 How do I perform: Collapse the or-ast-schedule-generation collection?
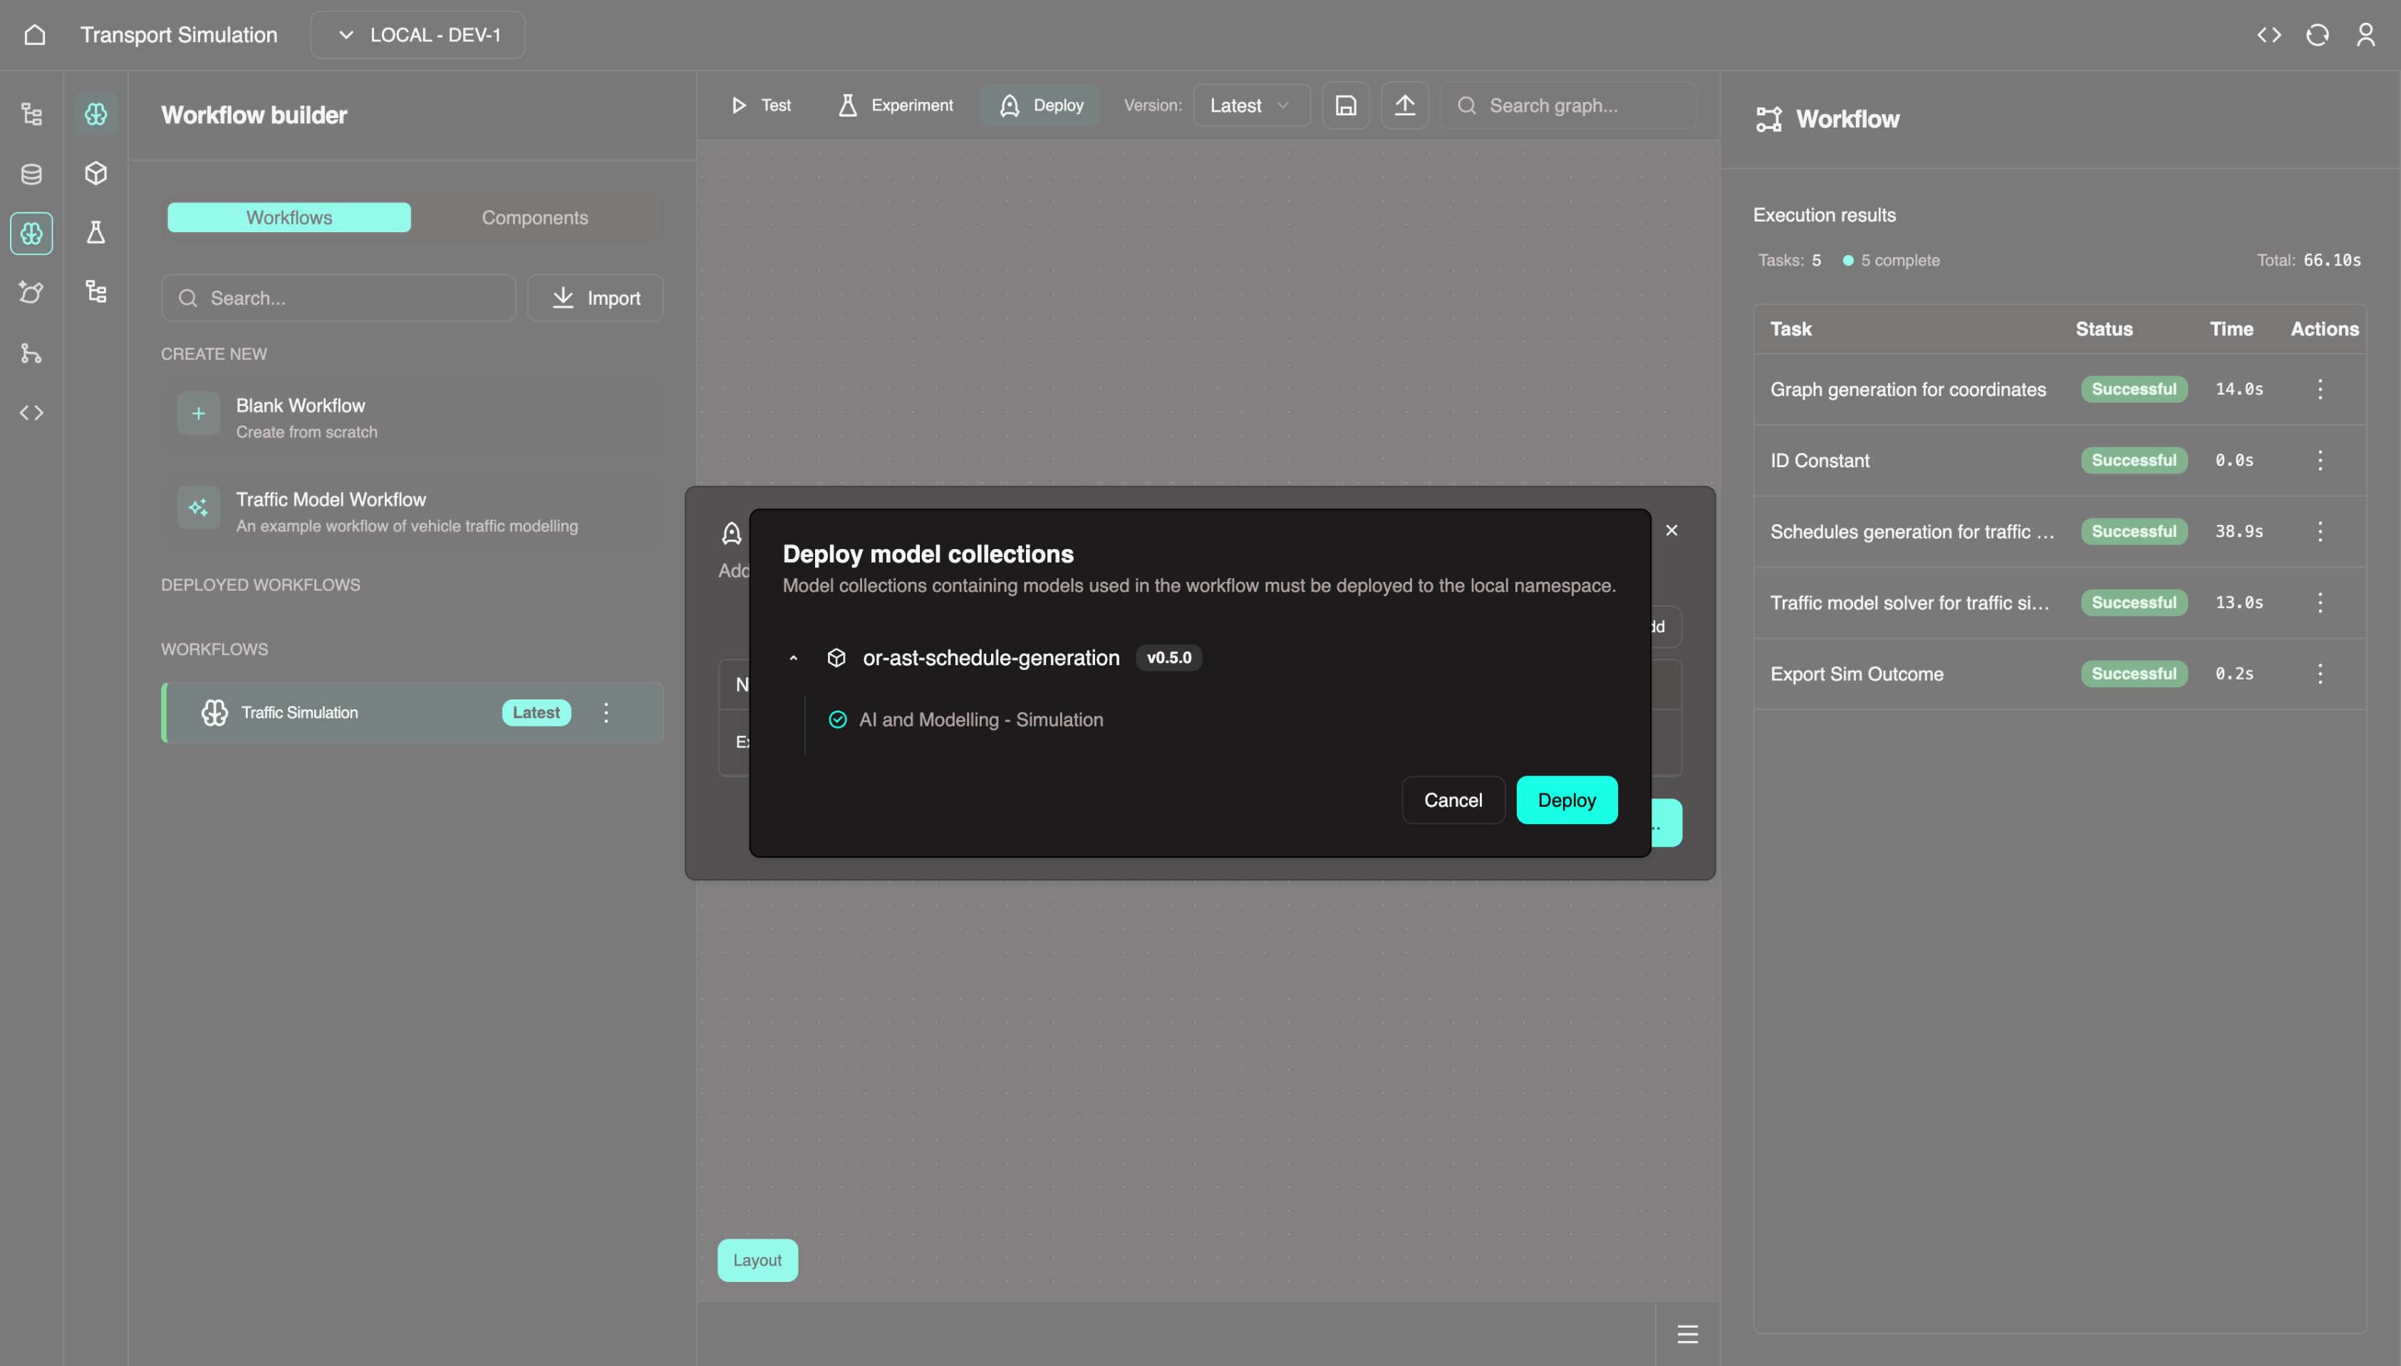tap(794, 659)
